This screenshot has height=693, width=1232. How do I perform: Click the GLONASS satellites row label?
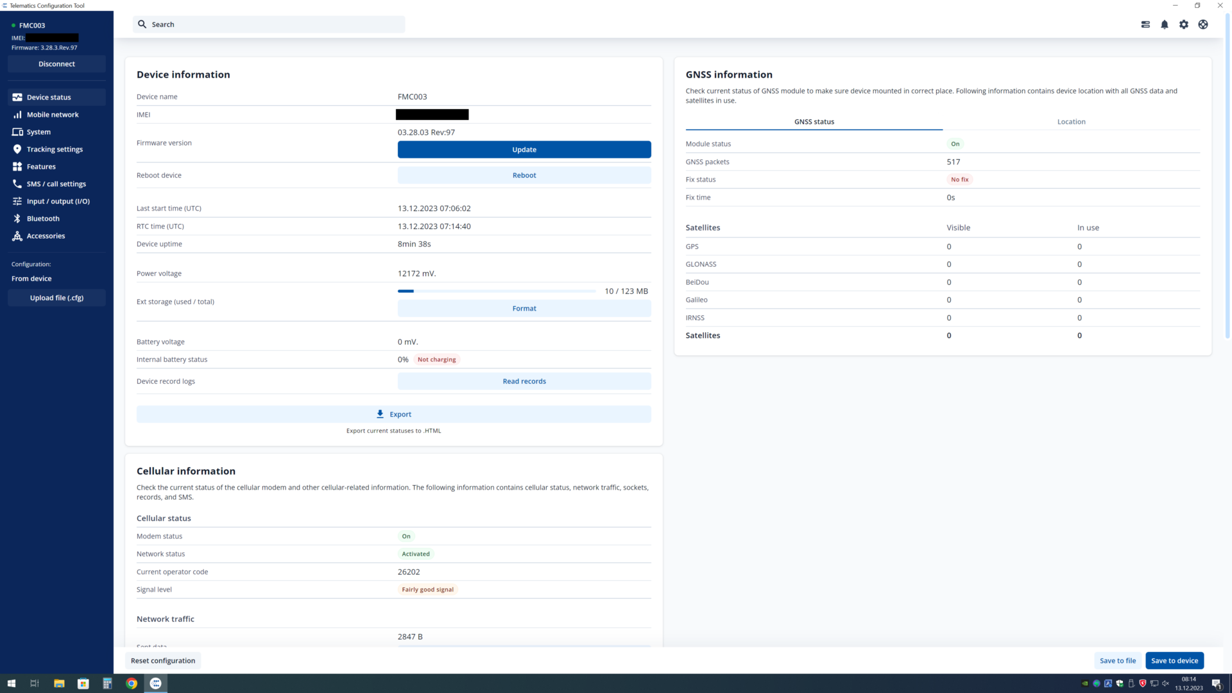701,264
